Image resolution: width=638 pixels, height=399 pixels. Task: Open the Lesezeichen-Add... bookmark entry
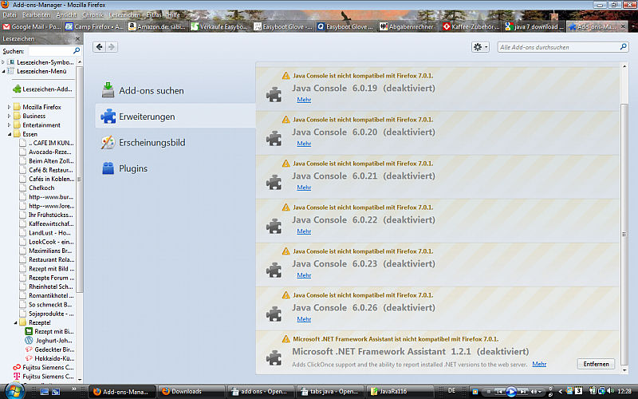coord(42,89)
